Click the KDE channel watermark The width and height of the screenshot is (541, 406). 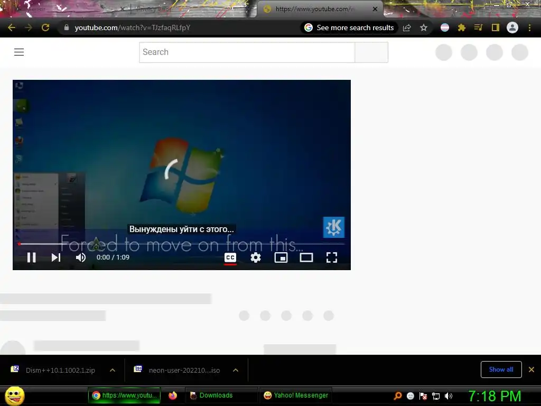[334, 227]
